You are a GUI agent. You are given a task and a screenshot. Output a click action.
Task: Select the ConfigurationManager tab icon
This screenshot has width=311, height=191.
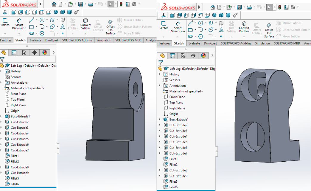tap(24, 52)
